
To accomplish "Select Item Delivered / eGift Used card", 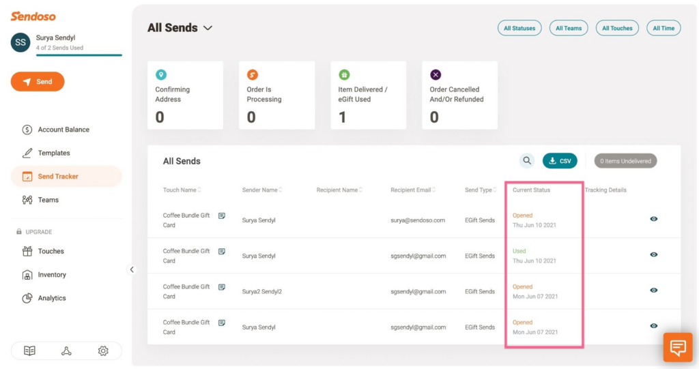I will click(368, 95).
